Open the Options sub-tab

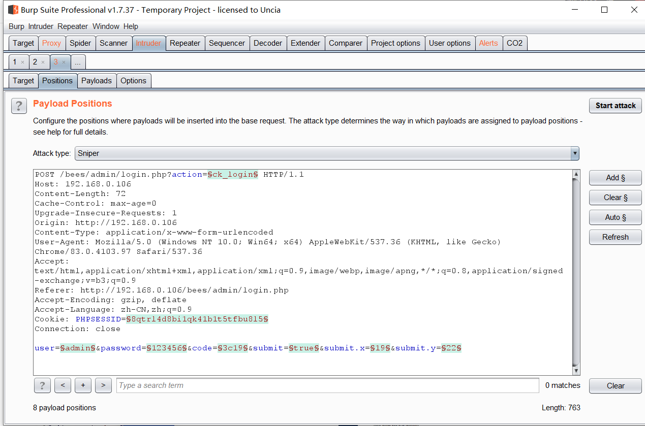click(134, 80)
